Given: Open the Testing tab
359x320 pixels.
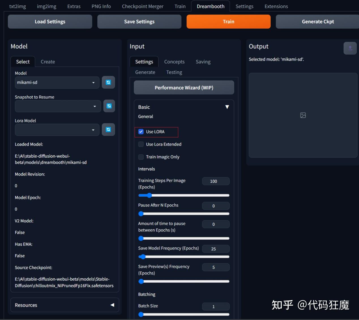Looking at the screenshot, I should (x=174, y=72).
